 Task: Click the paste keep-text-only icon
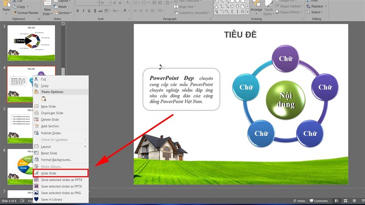[44, 99]
